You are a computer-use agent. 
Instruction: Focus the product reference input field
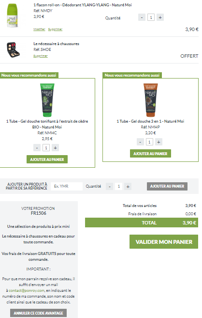point(67,186)
